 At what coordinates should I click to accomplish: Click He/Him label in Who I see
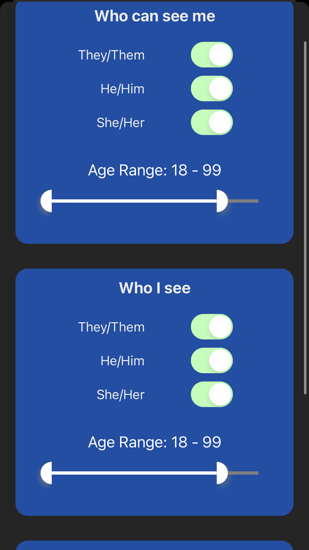click(122, 361)
